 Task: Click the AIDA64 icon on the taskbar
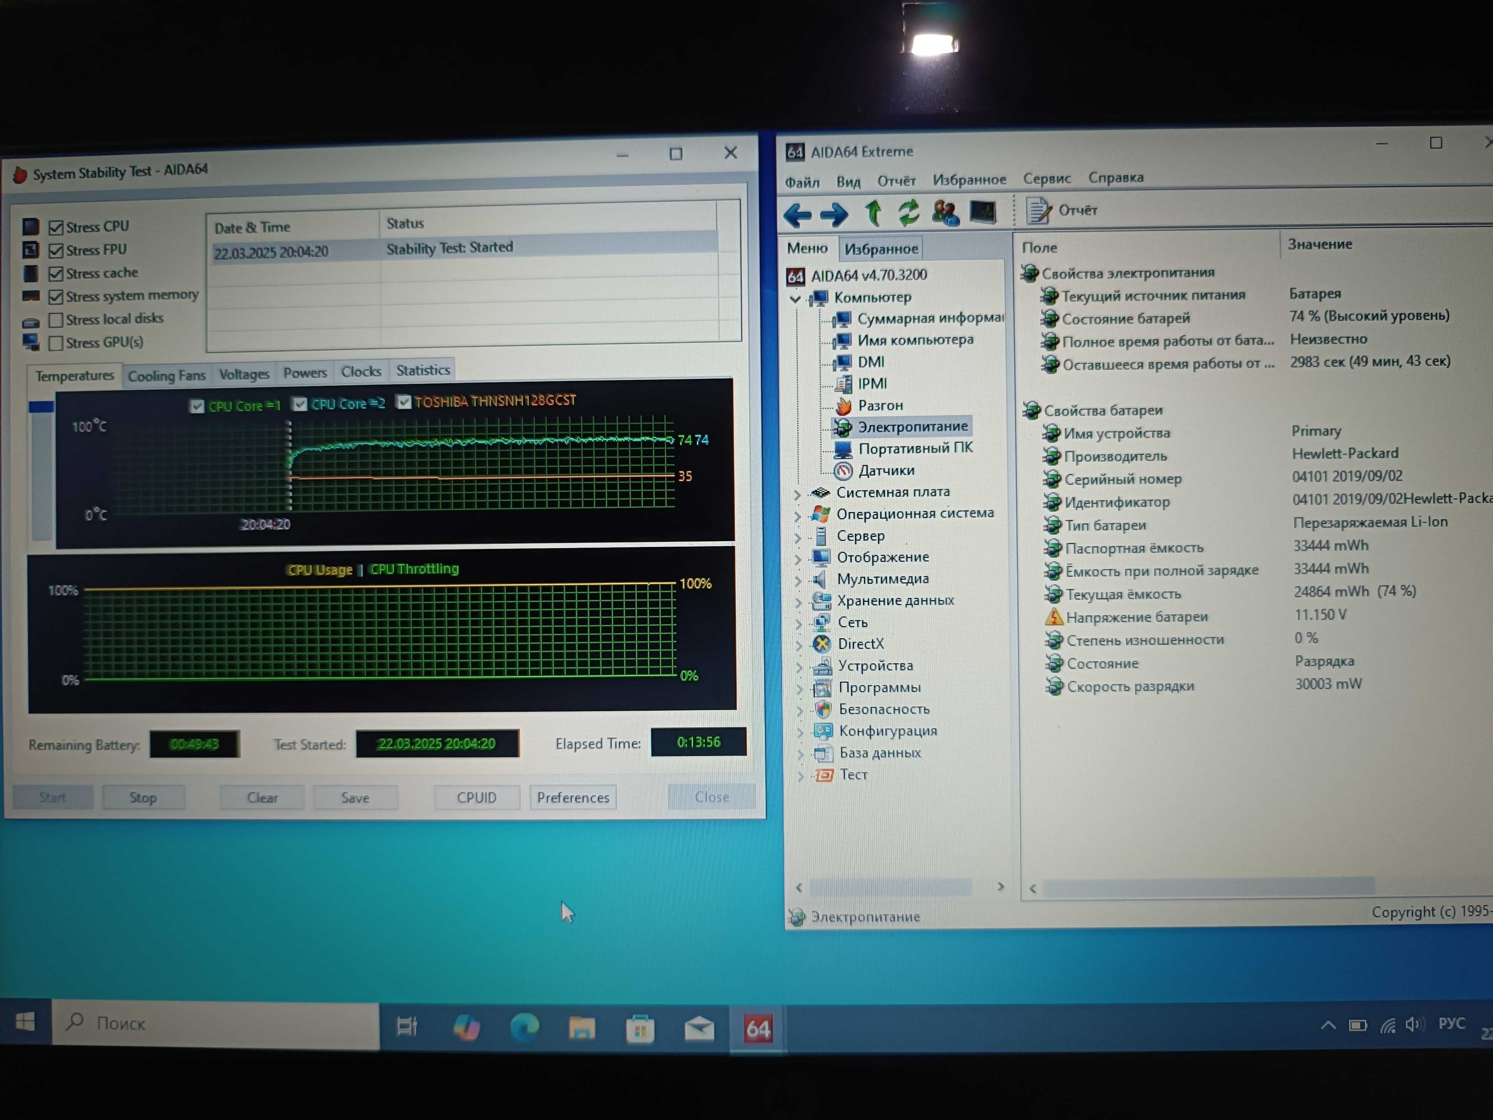(757, 1029)
